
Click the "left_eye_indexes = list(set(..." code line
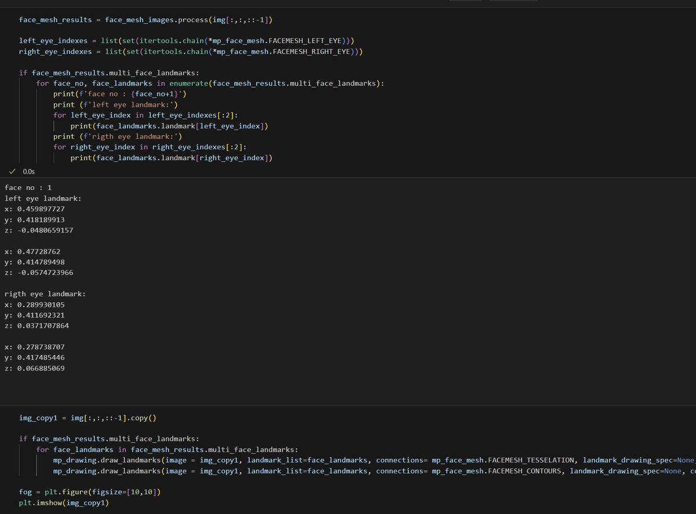[x=187, y=41]
